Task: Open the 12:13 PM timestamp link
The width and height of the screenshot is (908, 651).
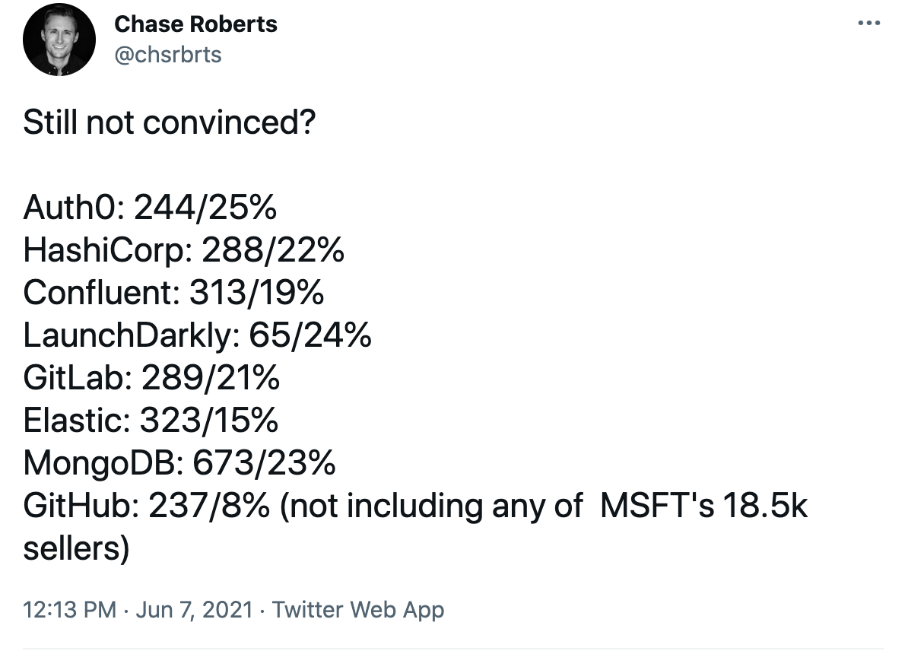Action: (x=69, y=609)
